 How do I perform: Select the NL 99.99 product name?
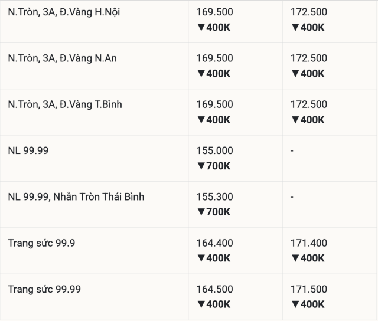(x=28, y=150)
